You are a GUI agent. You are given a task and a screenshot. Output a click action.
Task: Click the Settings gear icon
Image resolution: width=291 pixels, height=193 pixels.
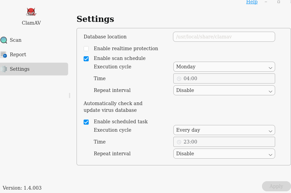coord(4,69)
